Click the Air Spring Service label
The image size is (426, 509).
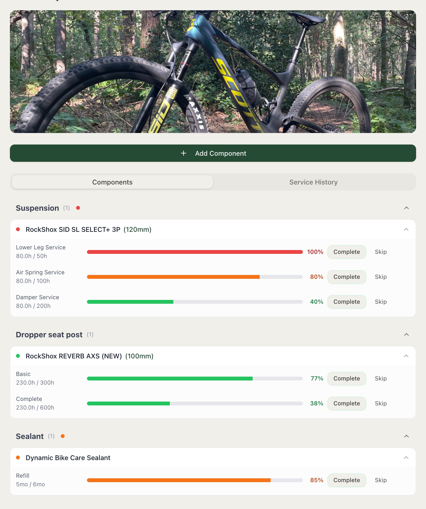click(x=40, y=272)
